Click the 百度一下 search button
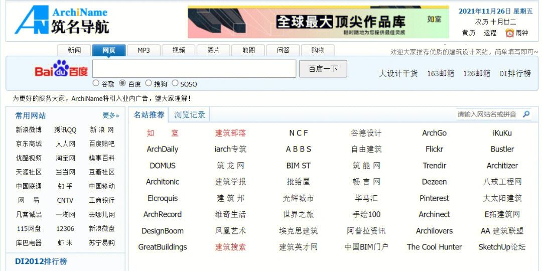542x271 pixels. [x=323, y=69]
